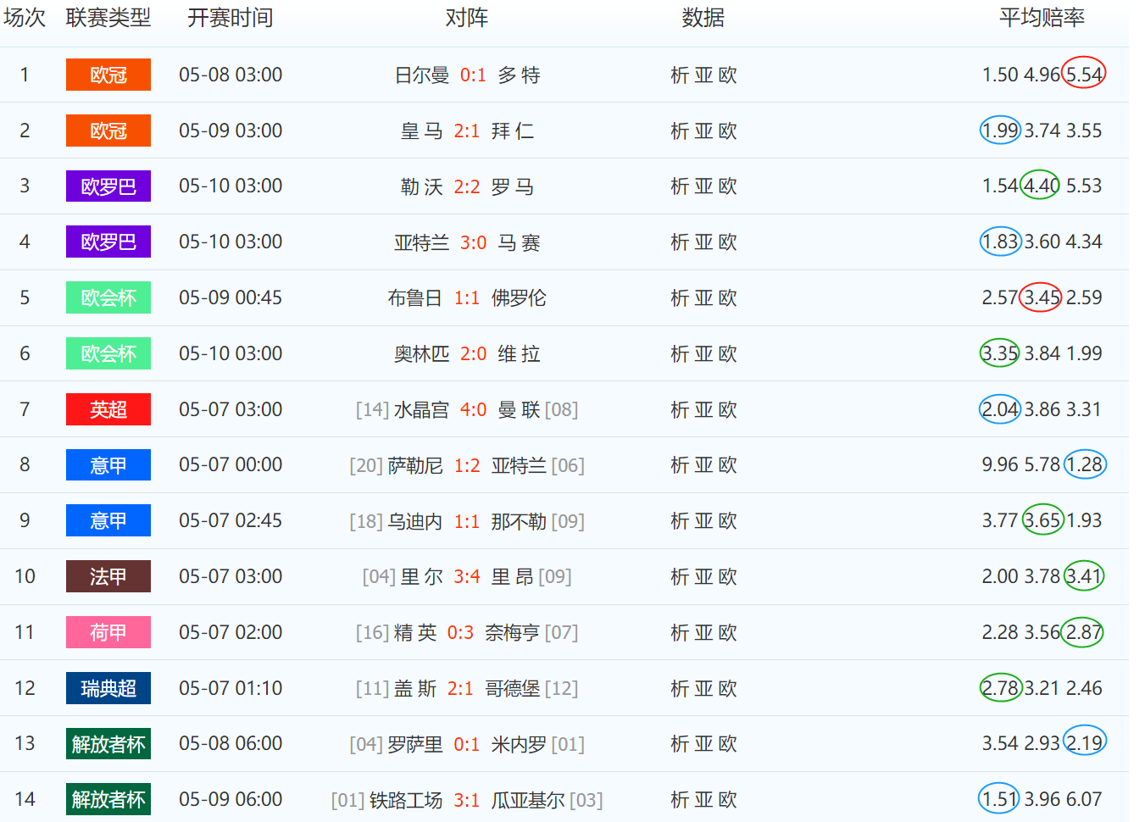Click the red 英超 league badge
The height and width of the screenshot is (822, 1145).
[108, 409]
